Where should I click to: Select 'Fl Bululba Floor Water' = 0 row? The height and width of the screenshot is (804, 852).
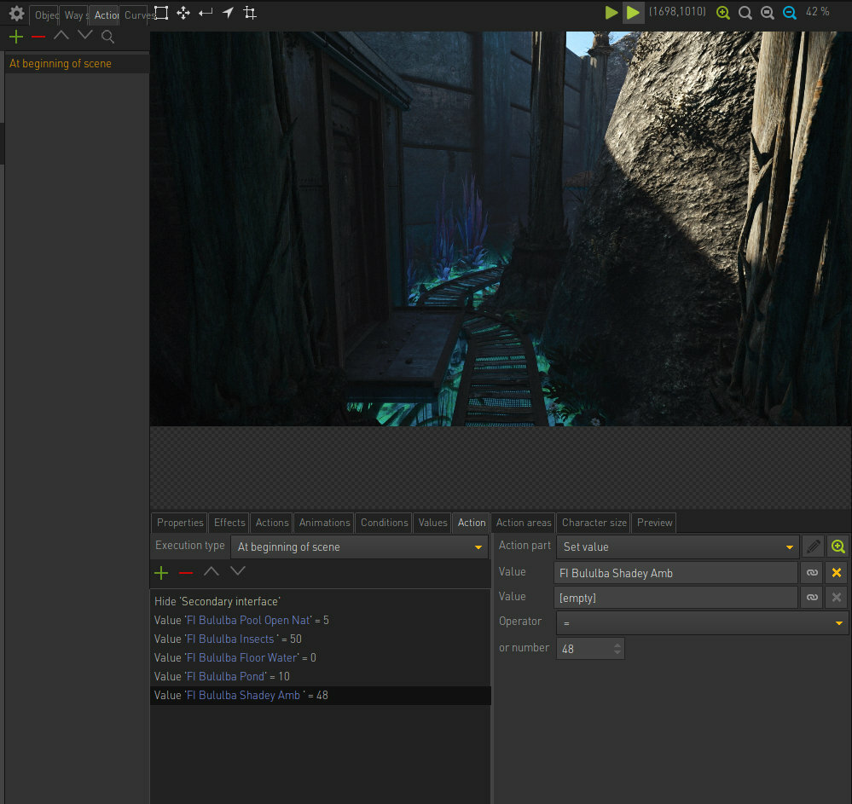click(x=320, y=658)
